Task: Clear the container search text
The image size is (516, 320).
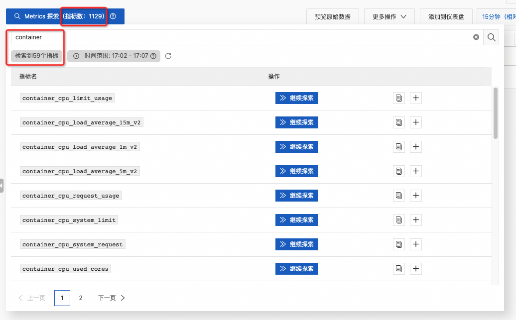Action: tap(476, 37)
